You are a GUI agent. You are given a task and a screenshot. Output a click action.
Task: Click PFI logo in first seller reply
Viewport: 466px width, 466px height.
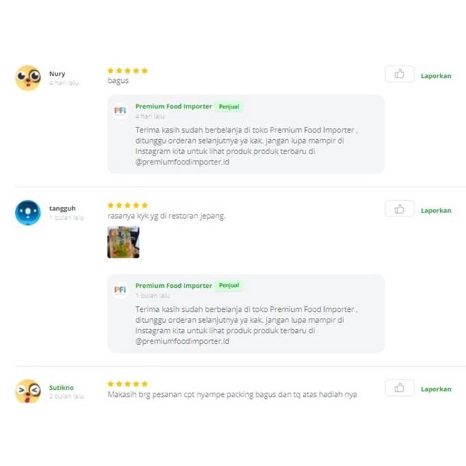click(120, 110)
